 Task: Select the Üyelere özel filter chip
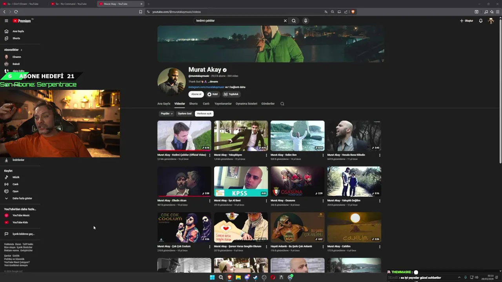point(184,114)
